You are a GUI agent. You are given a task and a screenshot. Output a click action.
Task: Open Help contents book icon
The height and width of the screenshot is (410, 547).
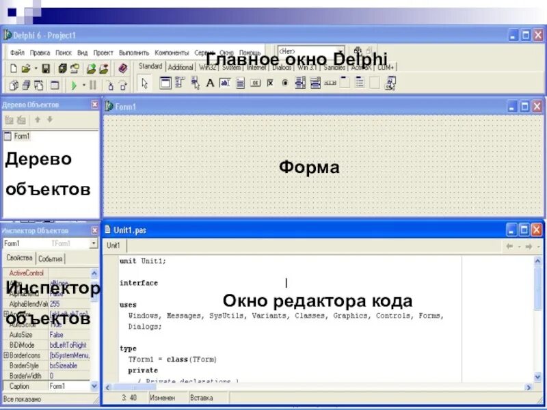point(122,68)
